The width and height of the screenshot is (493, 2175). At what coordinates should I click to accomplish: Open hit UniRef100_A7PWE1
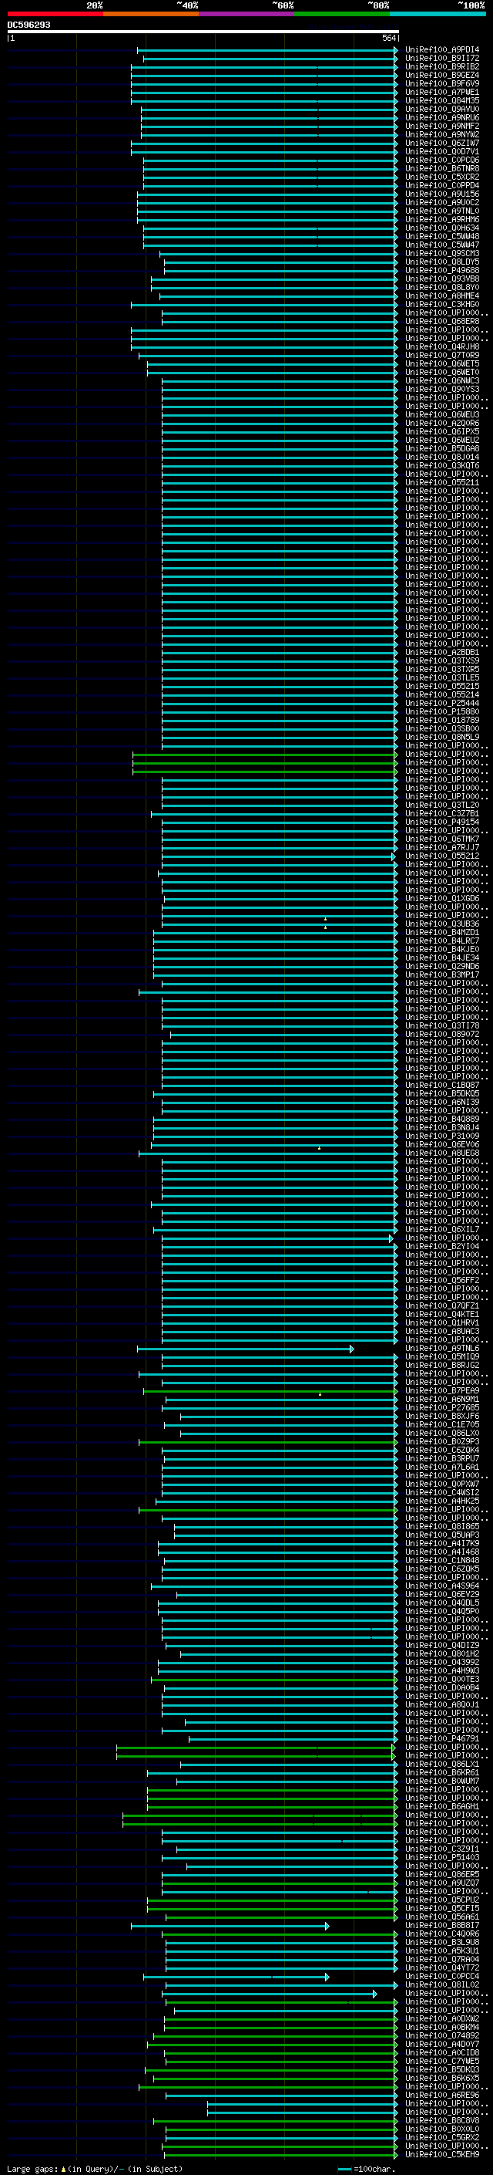[441, 92]
